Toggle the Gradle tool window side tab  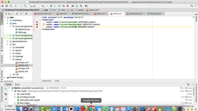196,17
